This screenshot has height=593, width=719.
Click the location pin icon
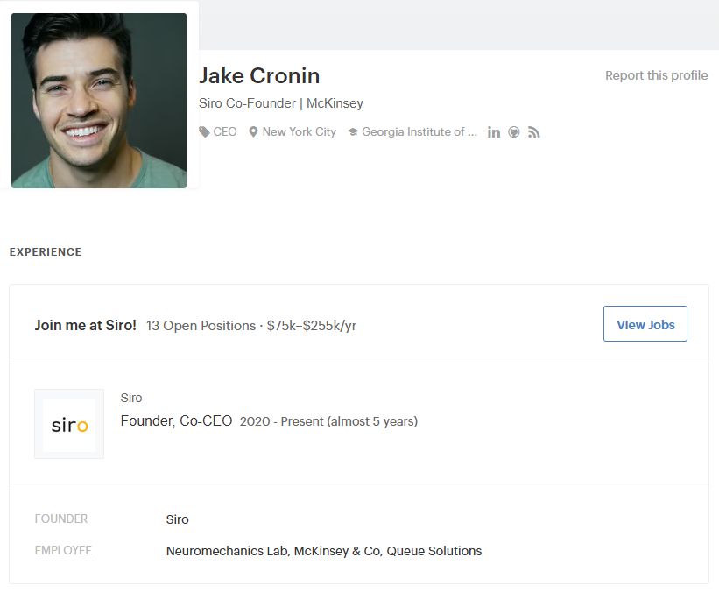click(253, 132)
